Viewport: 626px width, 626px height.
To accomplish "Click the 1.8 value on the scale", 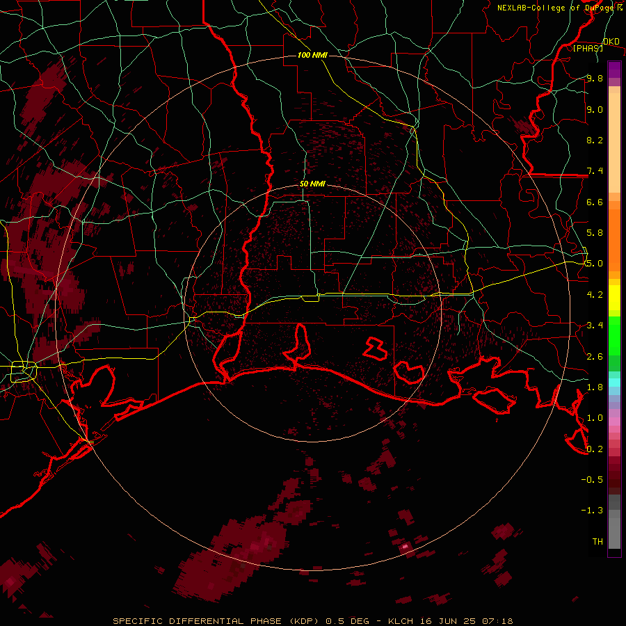I will click(x=595, y=387).
